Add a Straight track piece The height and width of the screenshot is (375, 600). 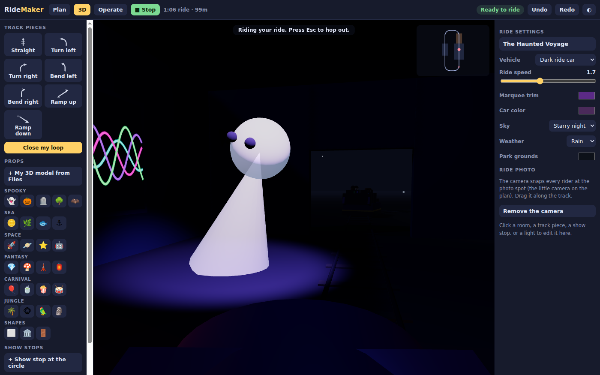tap(23, 45)
